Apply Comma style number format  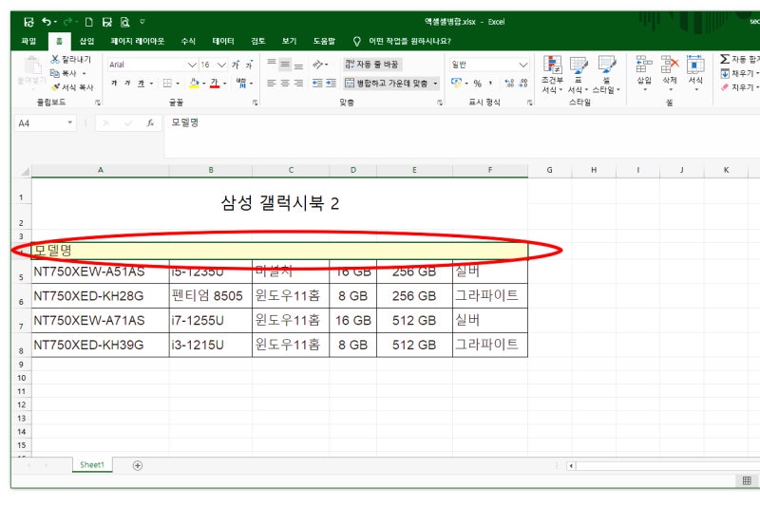(491, 84)
